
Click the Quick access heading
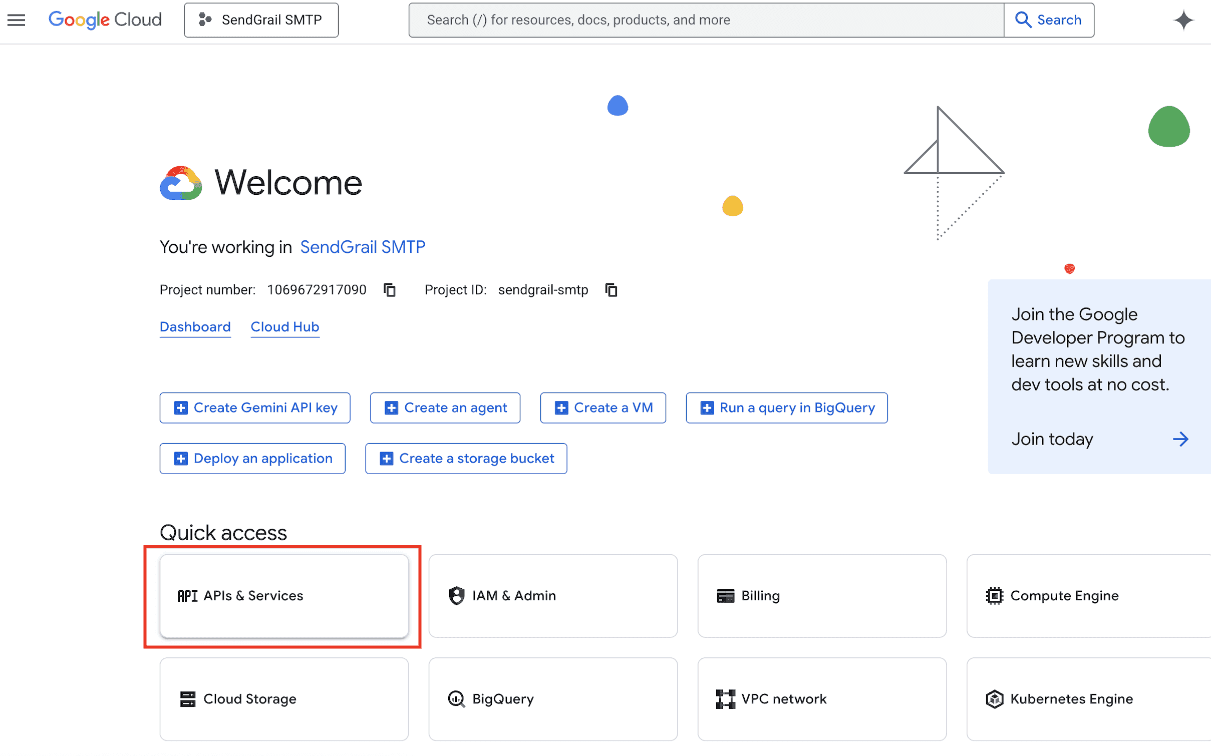point(223,532)
